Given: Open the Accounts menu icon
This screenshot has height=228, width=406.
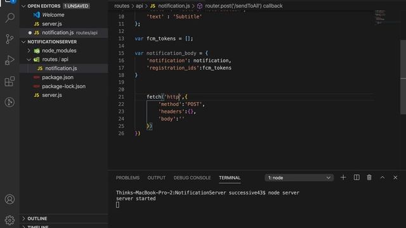Looking at the screenshot, I should (10, 199).
